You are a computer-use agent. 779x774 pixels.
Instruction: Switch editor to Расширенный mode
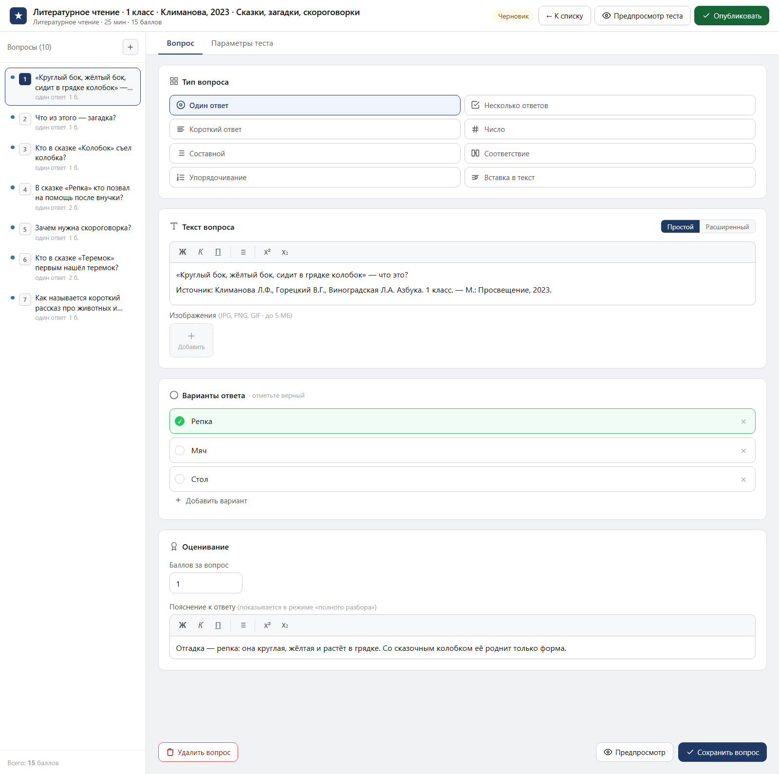[727, 227]
